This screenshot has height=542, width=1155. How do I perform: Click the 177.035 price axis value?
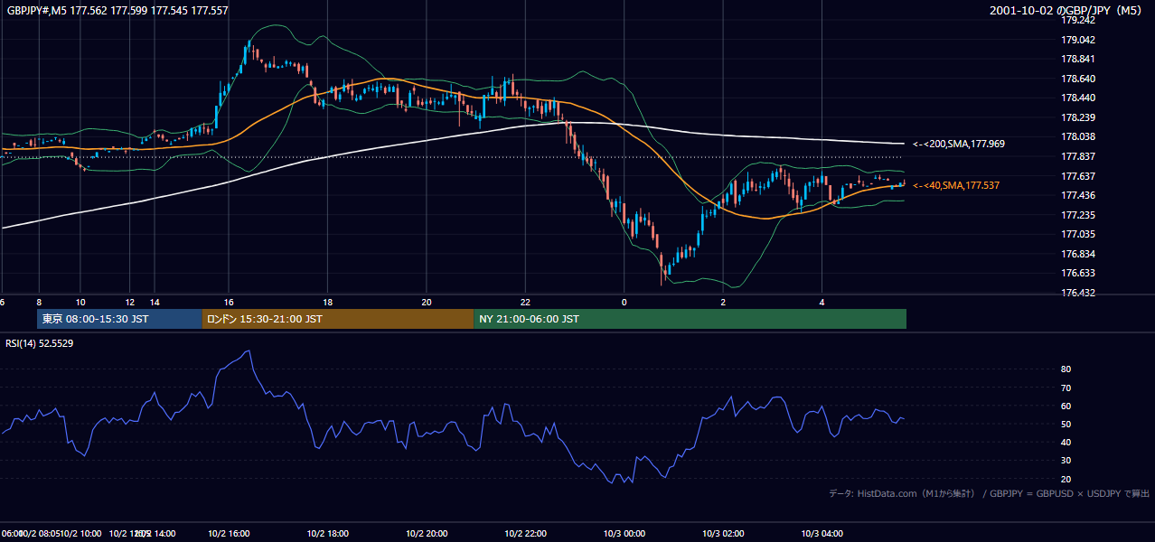[1079, 234]
